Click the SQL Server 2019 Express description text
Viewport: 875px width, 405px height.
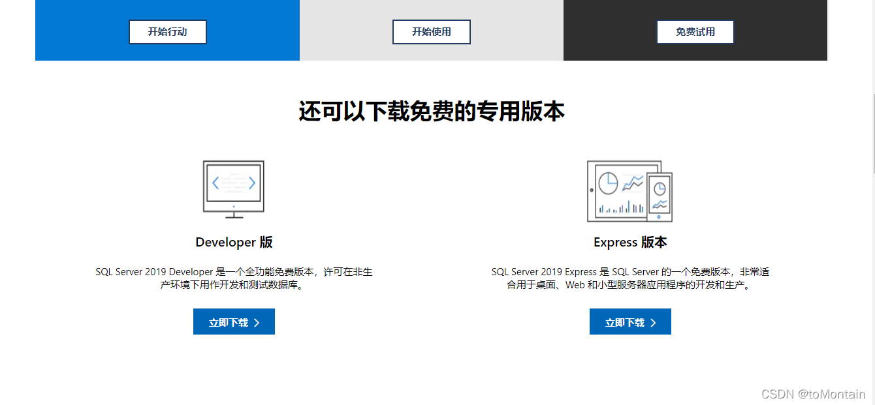(x=630, y=278)
